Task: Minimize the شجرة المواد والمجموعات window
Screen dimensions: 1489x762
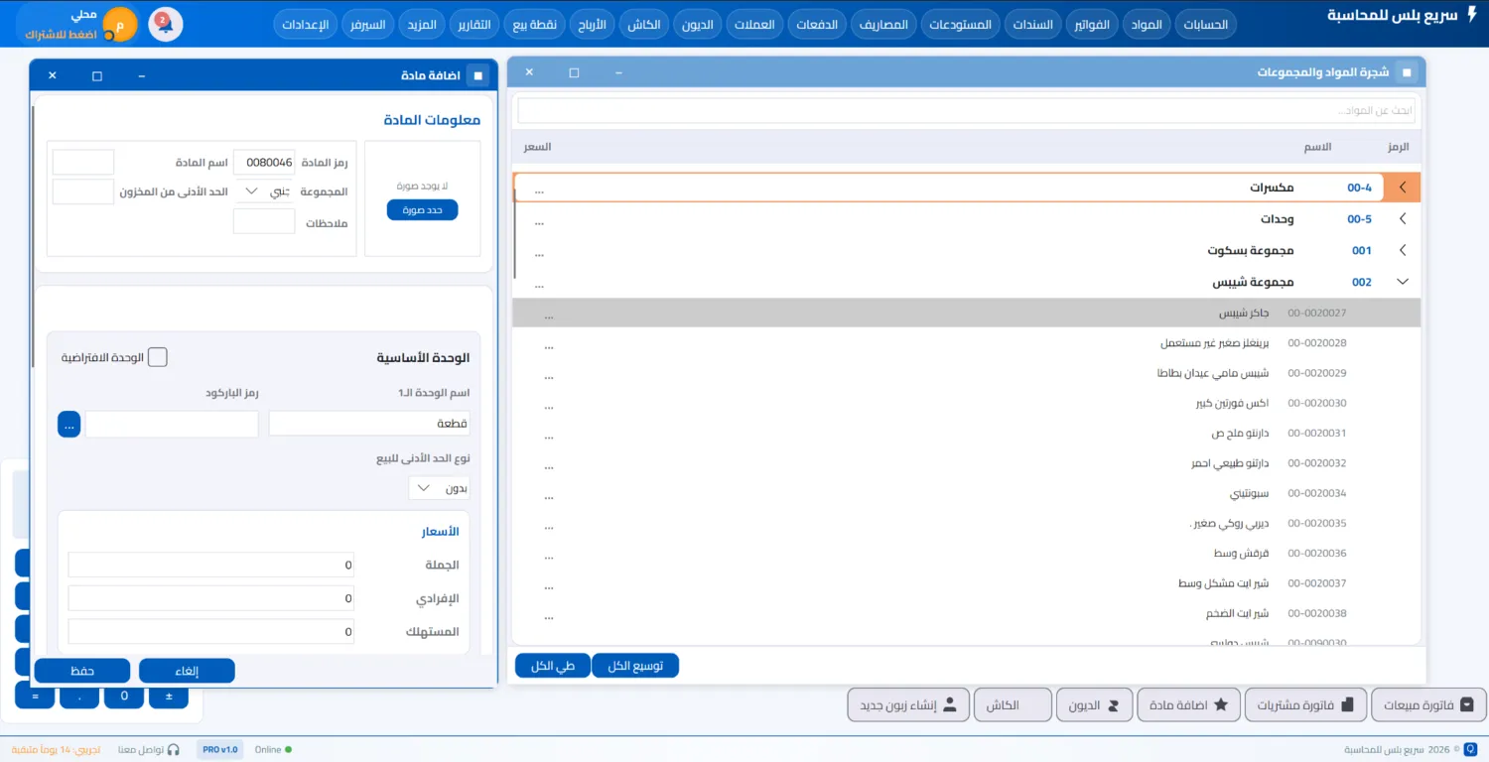Action: tap(618, 72)
